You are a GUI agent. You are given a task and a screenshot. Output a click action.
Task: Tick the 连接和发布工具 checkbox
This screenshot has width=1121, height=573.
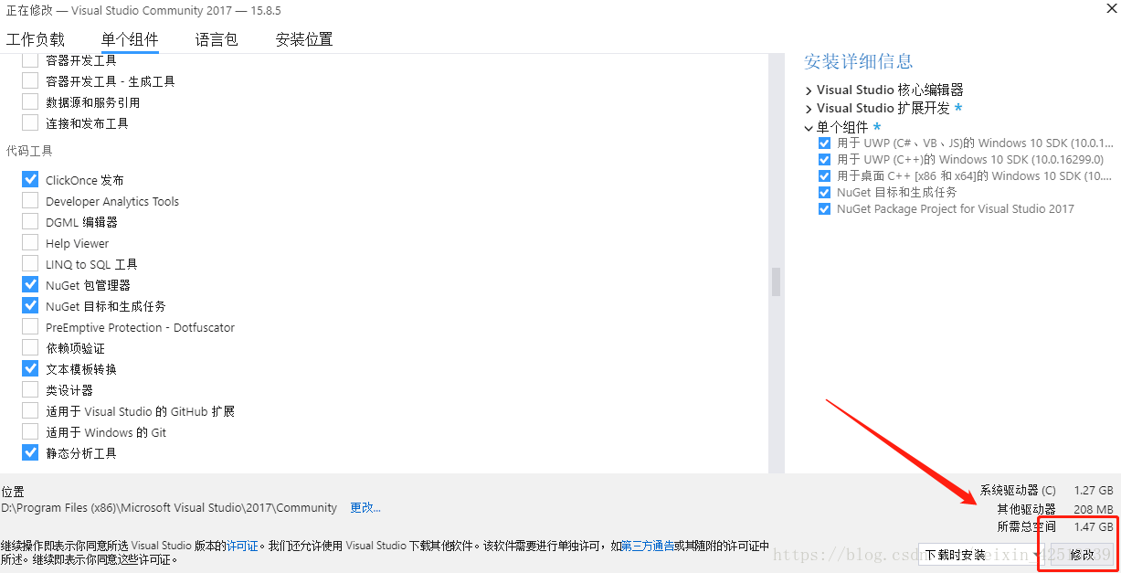coord(30,122)
